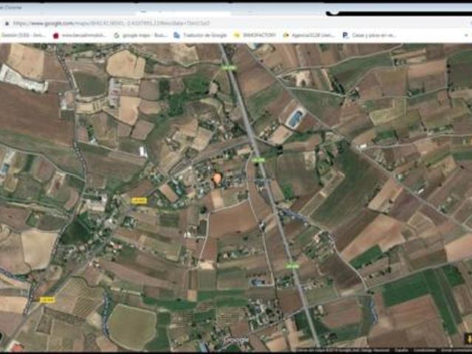The width and height of the screenshot is (472, 354).
Task: Expand the bookmarks bar overflow chevron
Action: click(x=466, y=35)
